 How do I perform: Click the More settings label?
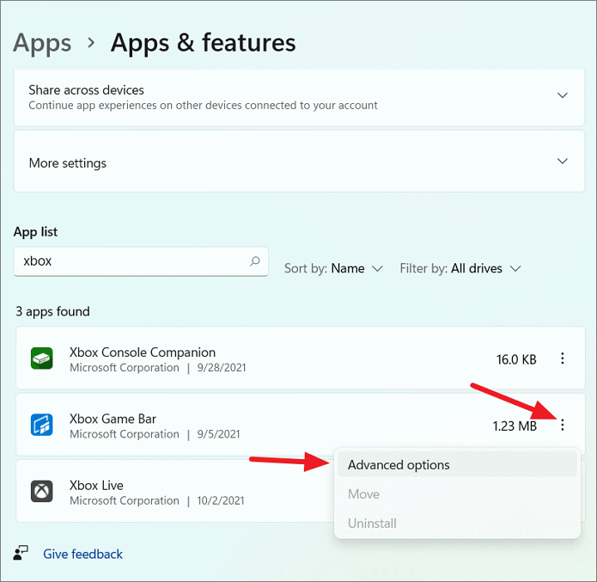pos(68,163)
